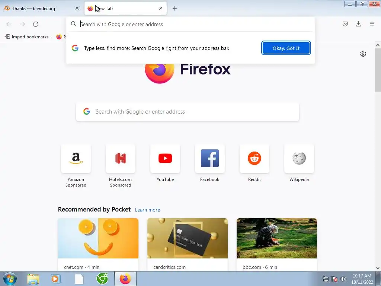The image size is (381, 286).
Task: Select the New Tab tab
Action: 125,8
